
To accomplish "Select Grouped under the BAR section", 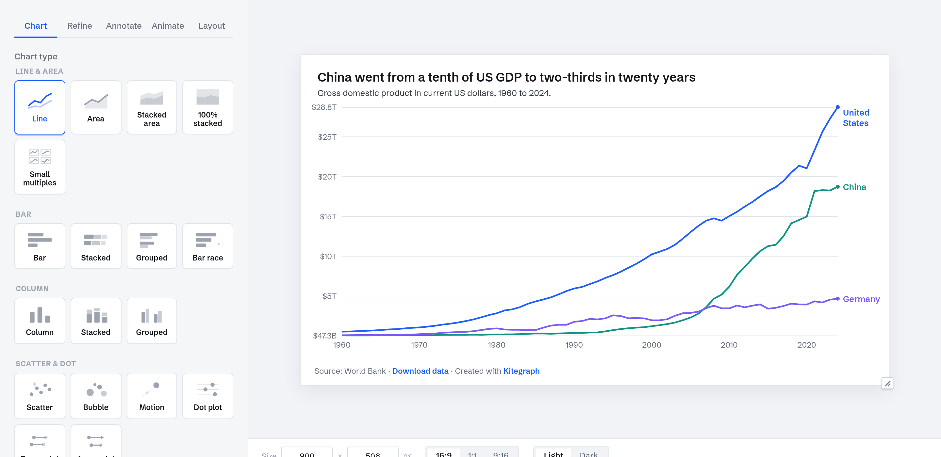I will pyautogui.click(x=152, y=246).
